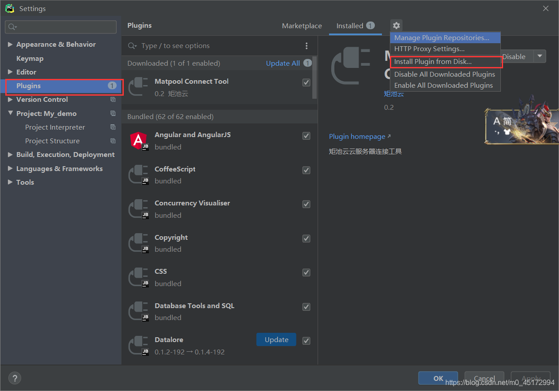Click the OK button
This screenshot has width=559, height=391.
point(438,378)
